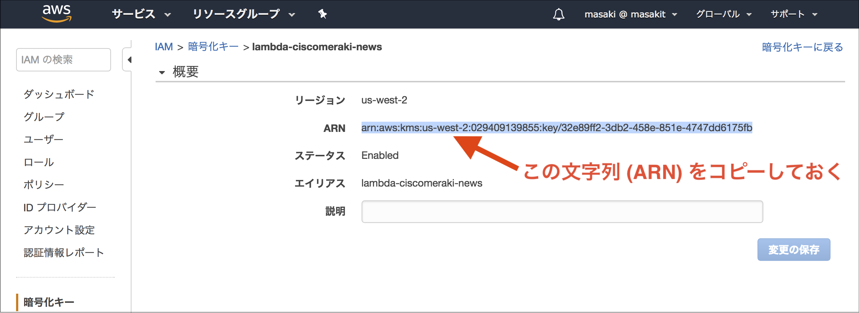The height and width of the screenshot is (313, 859).
Task: Click the ARN field label
Action: [334, 128]
